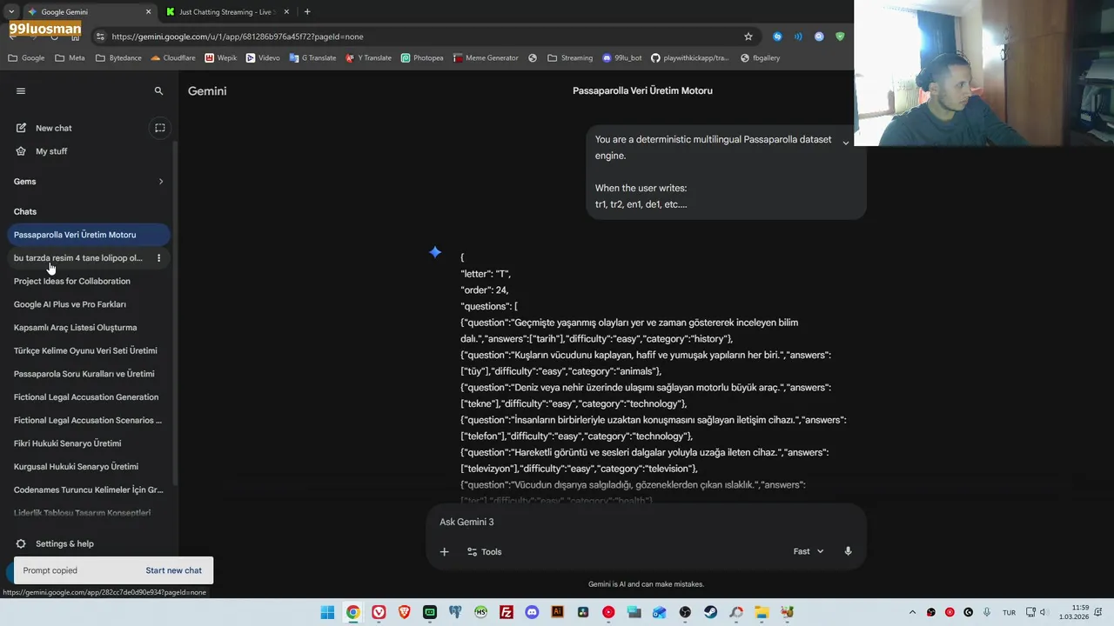Open Kurgusal Hukuki Senaryo Üretimi chat

(76, 467)
